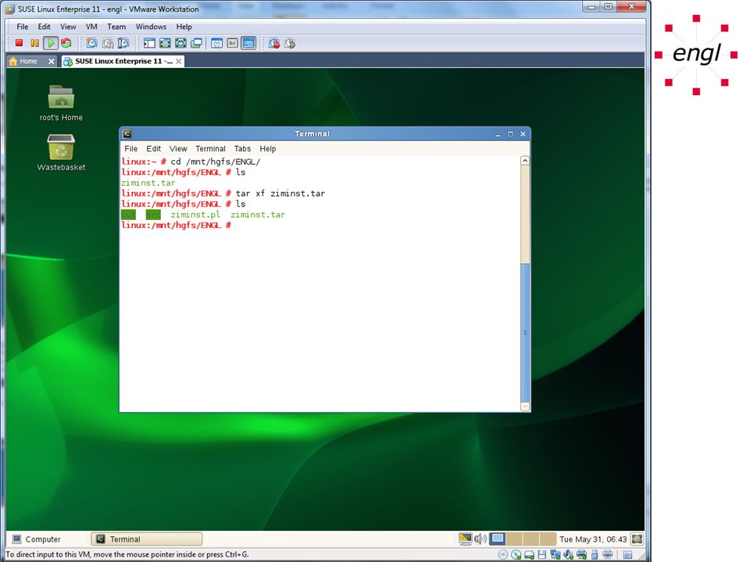
Task: Open the VMware View menu
Action: (68, 27)
